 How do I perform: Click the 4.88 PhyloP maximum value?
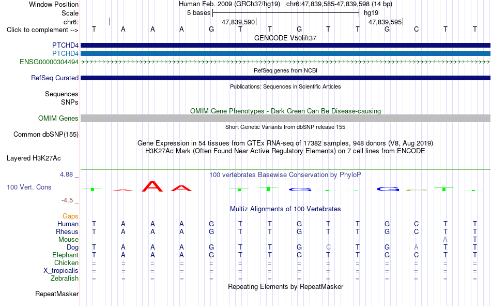[x=66, y=174]
